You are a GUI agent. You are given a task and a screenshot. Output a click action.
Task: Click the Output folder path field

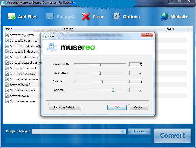click(x=76, y=131)
